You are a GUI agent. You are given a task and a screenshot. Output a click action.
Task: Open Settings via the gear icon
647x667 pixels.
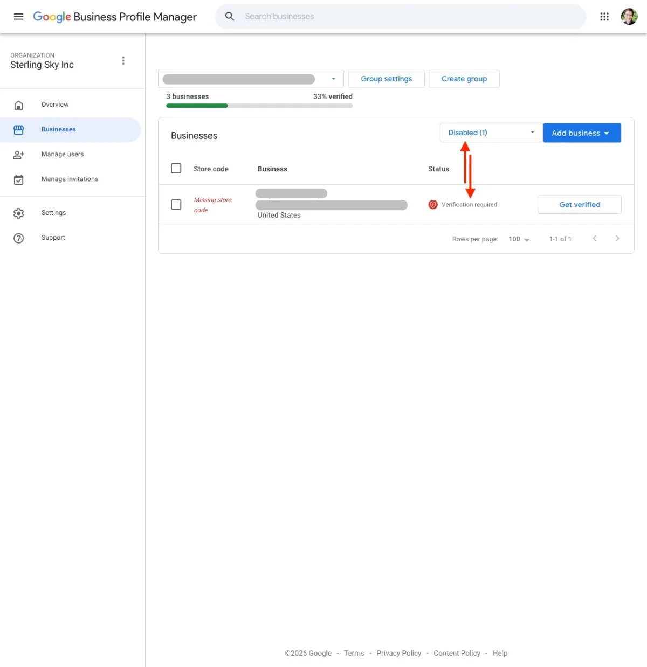tap(19, 213)
